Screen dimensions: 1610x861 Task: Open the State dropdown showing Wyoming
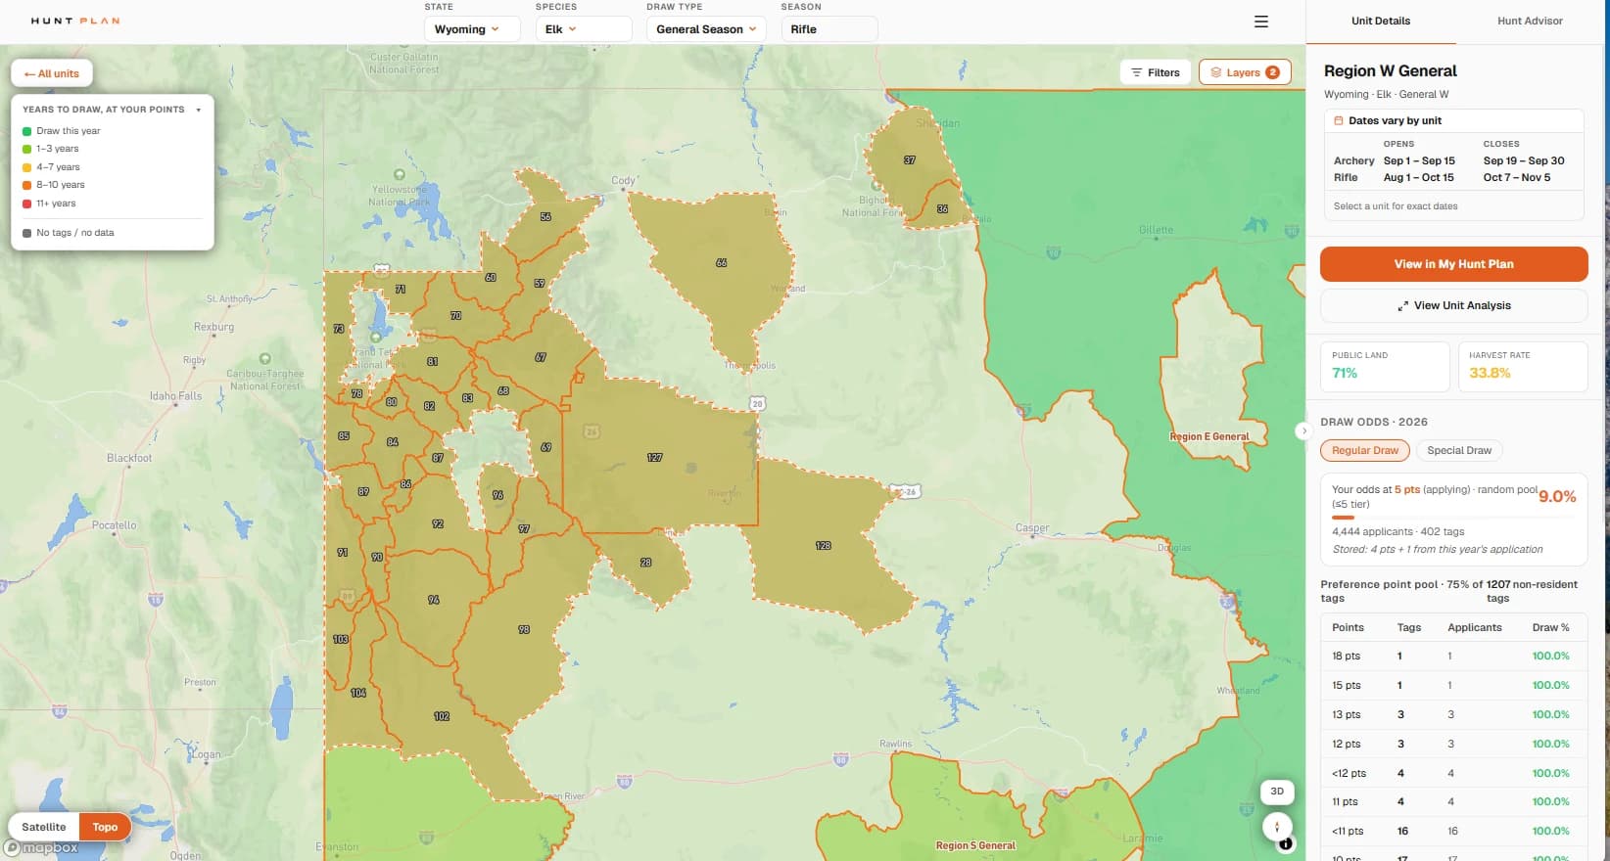pos(472,29)
